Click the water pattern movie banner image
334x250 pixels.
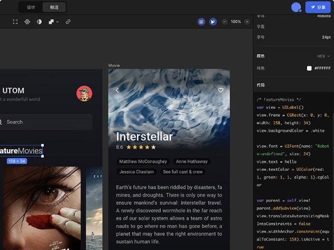pyautogui.click(x=169, y=108)
